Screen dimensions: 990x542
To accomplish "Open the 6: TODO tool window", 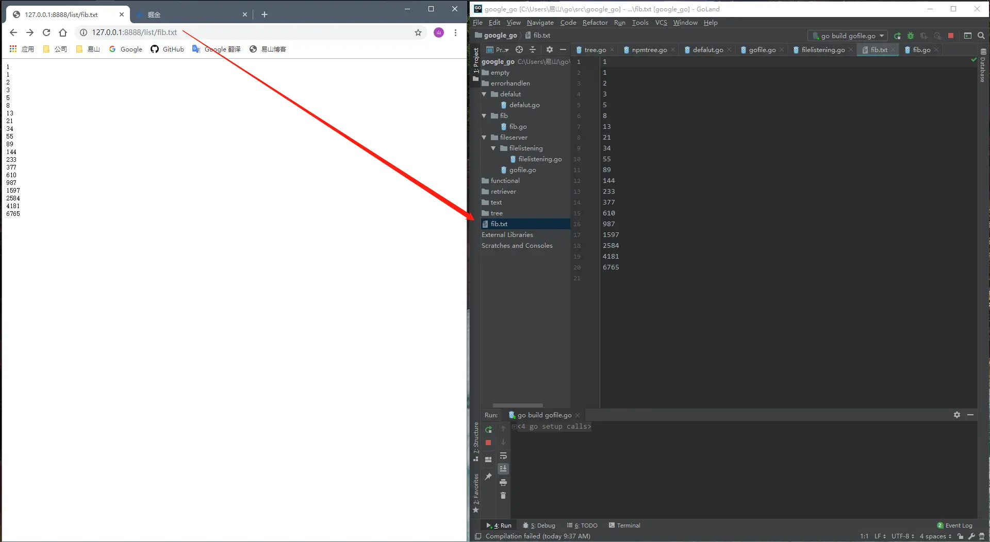I will 582,526.
